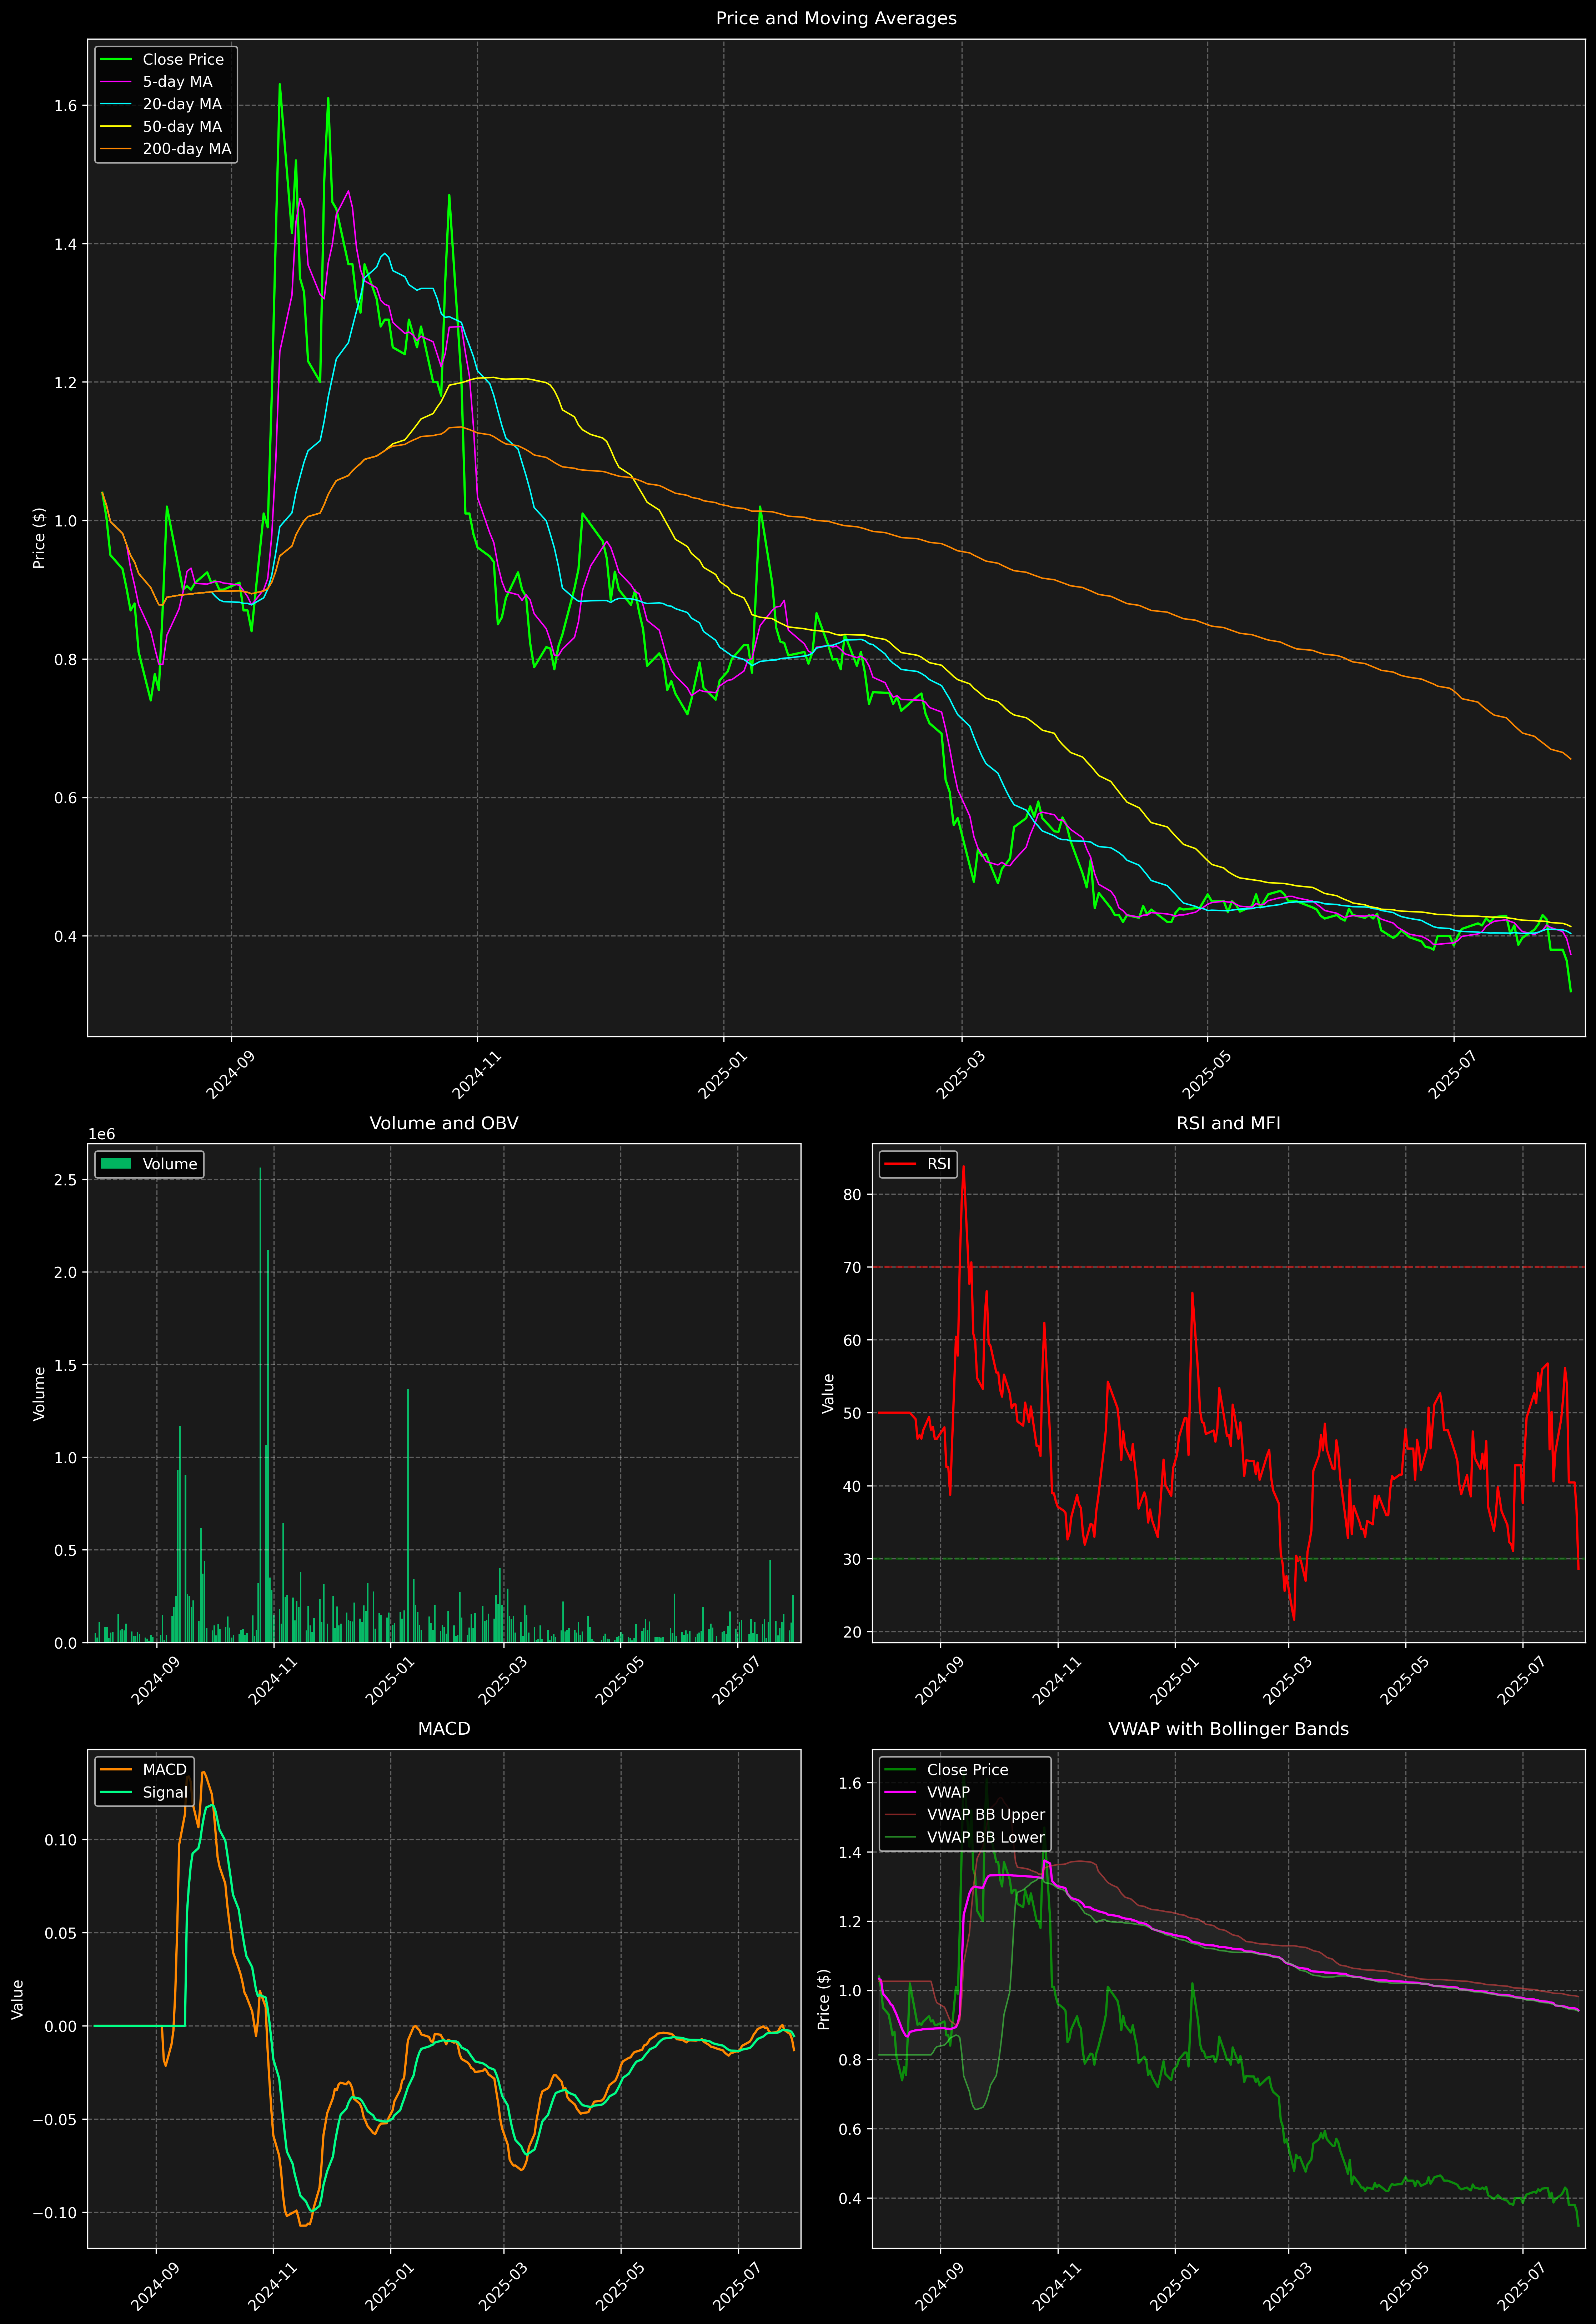Click the 'Price ($)' axis label of the VWAP chart

point(824,1999)
